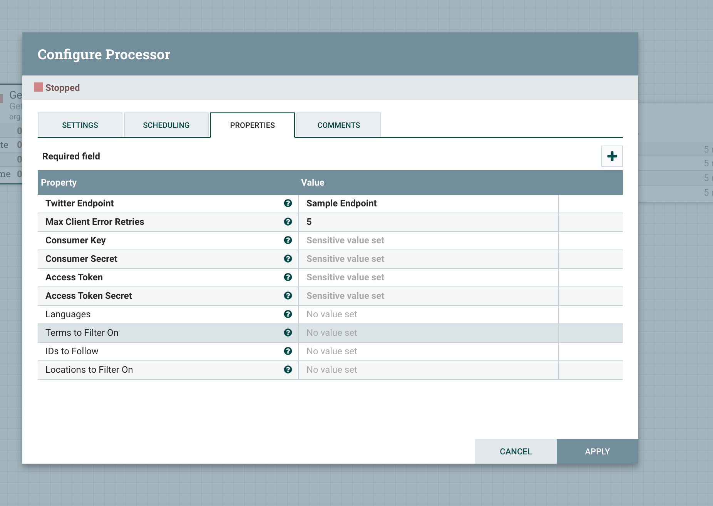Click the plus icon to add a property
This screenshot has height=506, width=713.
612,156
